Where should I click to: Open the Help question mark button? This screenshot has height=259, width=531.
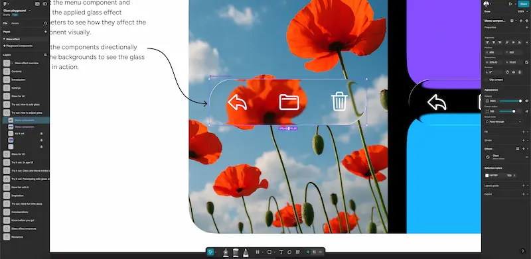522,251
